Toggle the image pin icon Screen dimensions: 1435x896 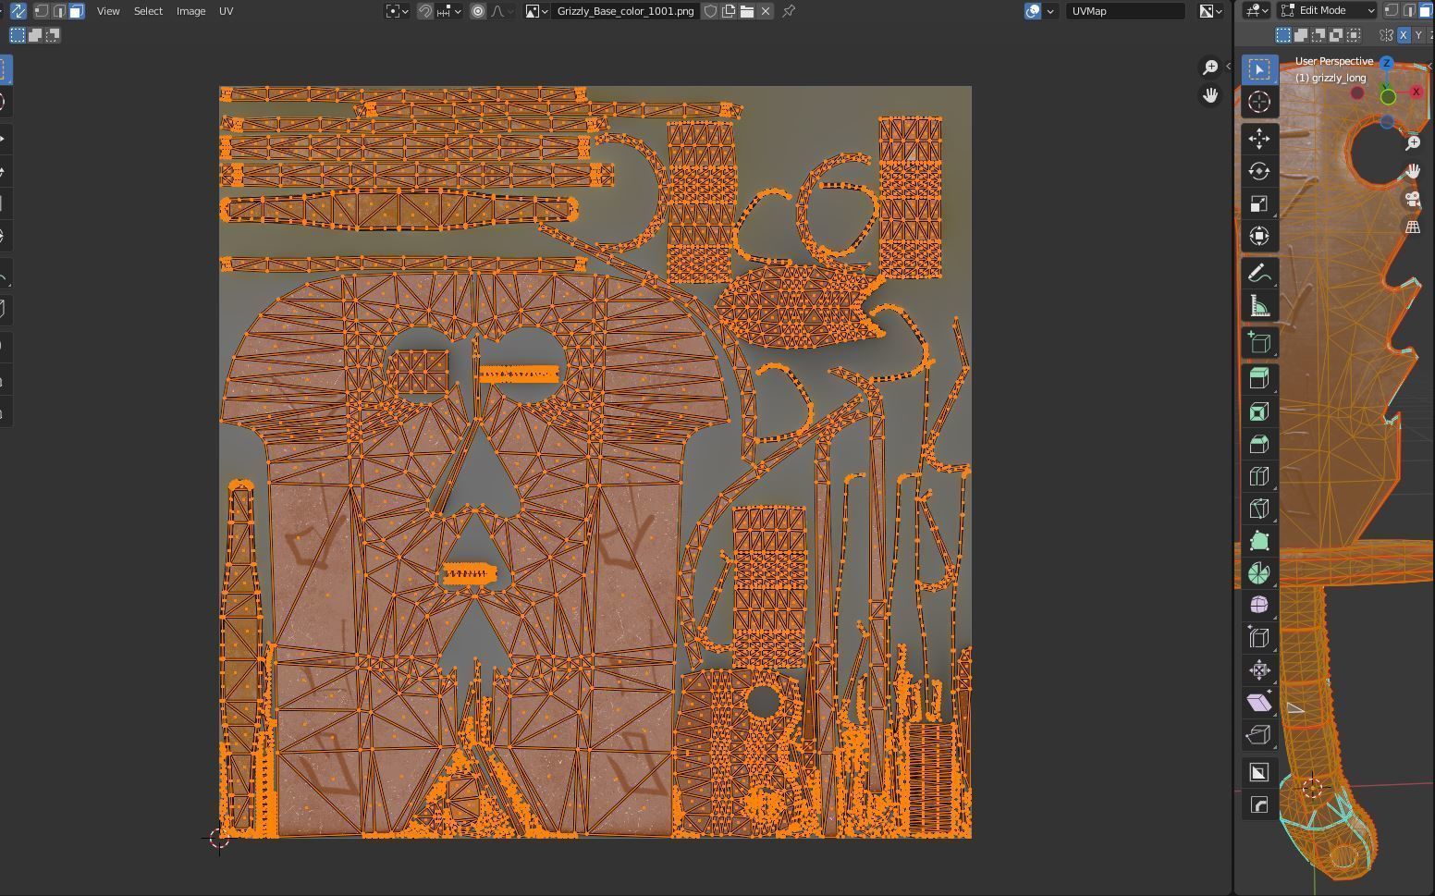pyautogui.click(x=789, y=11)
